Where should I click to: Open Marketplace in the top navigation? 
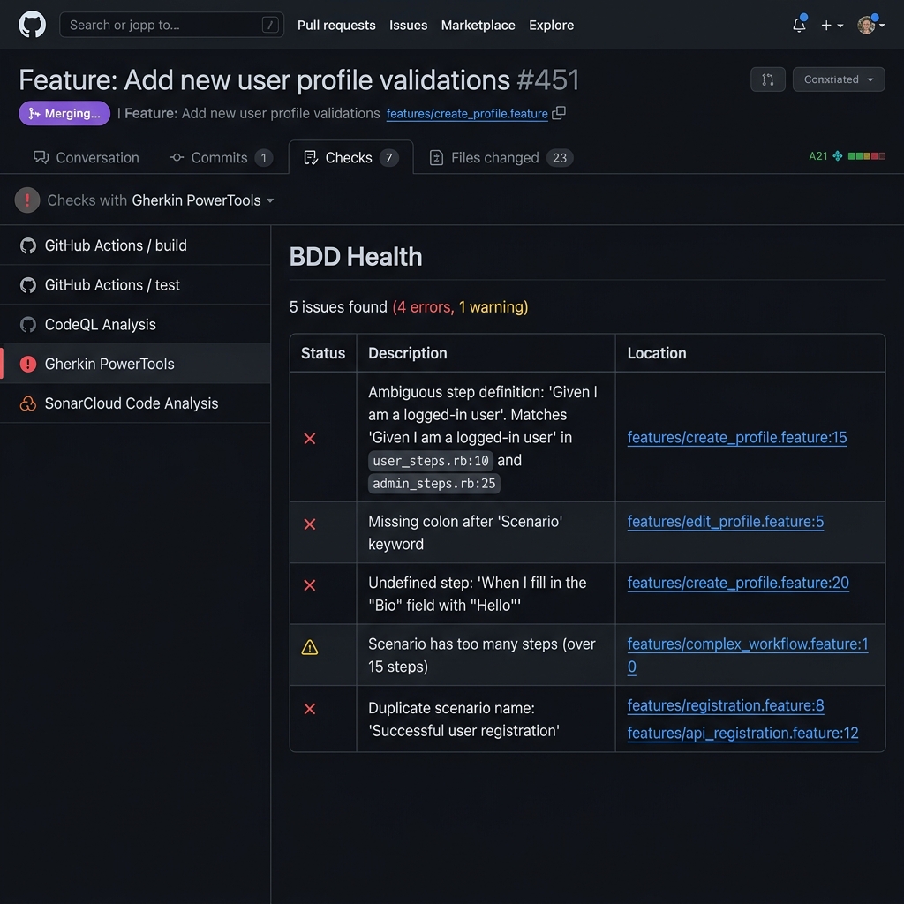[x=478, y=26]
